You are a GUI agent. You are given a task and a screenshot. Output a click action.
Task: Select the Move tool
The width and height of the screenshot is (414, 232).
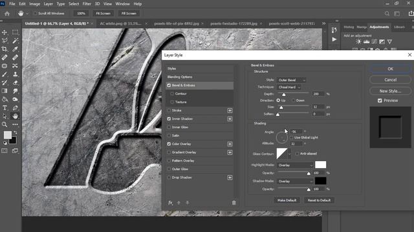point(5,32)
